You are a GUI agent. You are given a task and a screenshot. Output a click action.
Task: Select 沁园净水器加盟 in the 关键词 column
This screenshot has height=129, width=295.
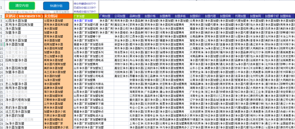24,21
